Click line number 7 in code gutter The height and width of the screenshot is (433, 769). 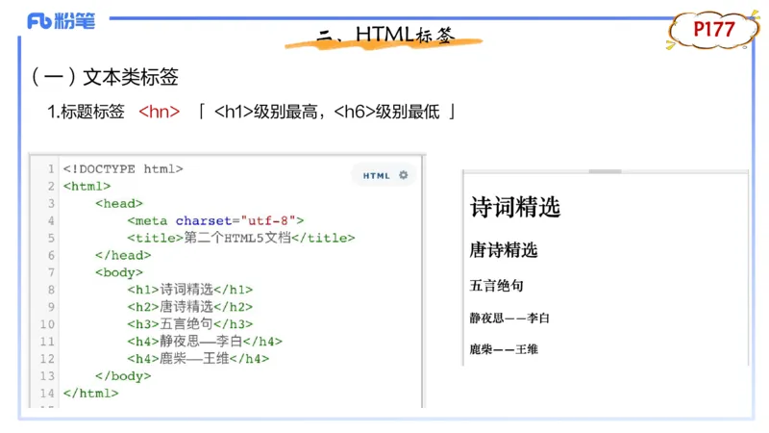point(51,272)
